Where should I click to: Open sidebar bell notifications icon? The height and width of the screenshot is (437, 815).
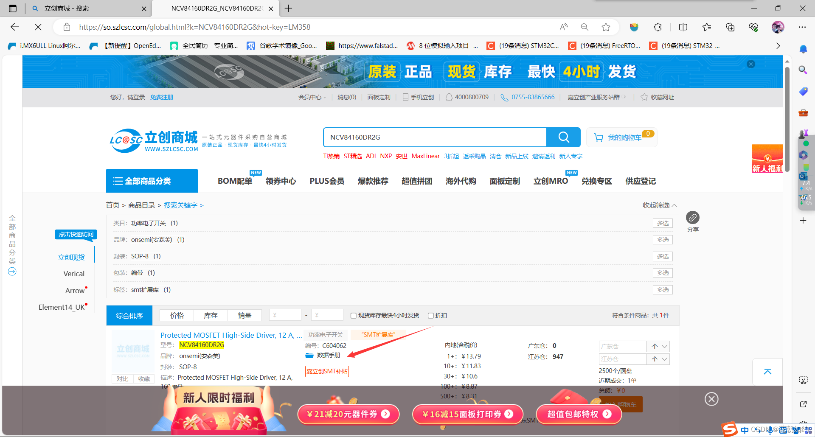coord(803,49)
